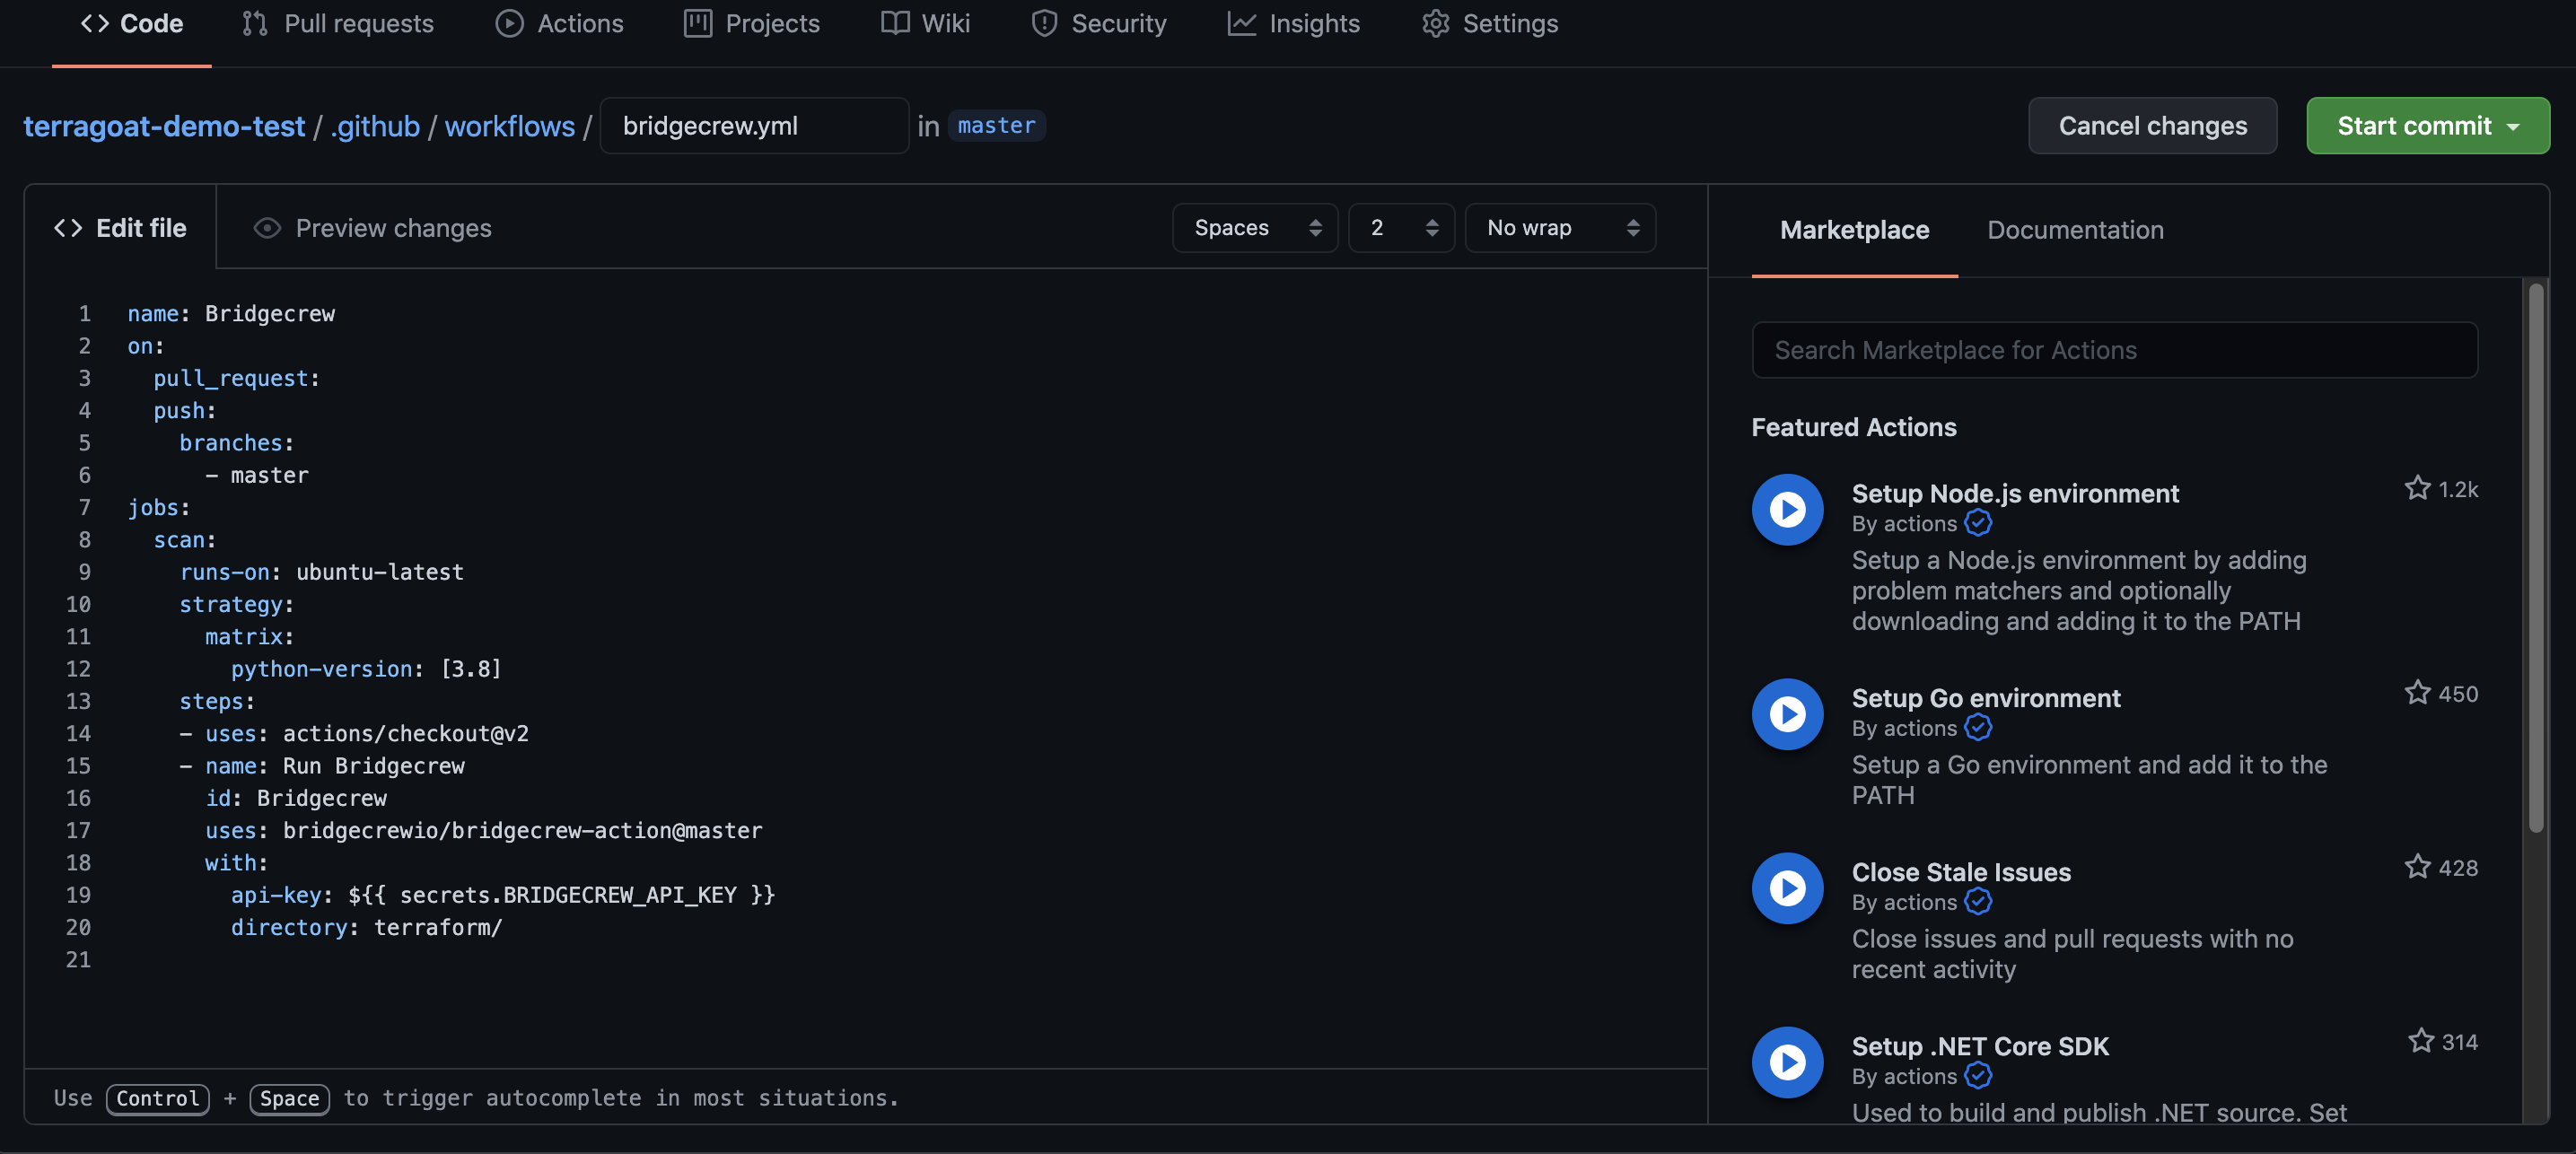Click star icon showing 450

pyautogui.click(x=2417, y=692)
